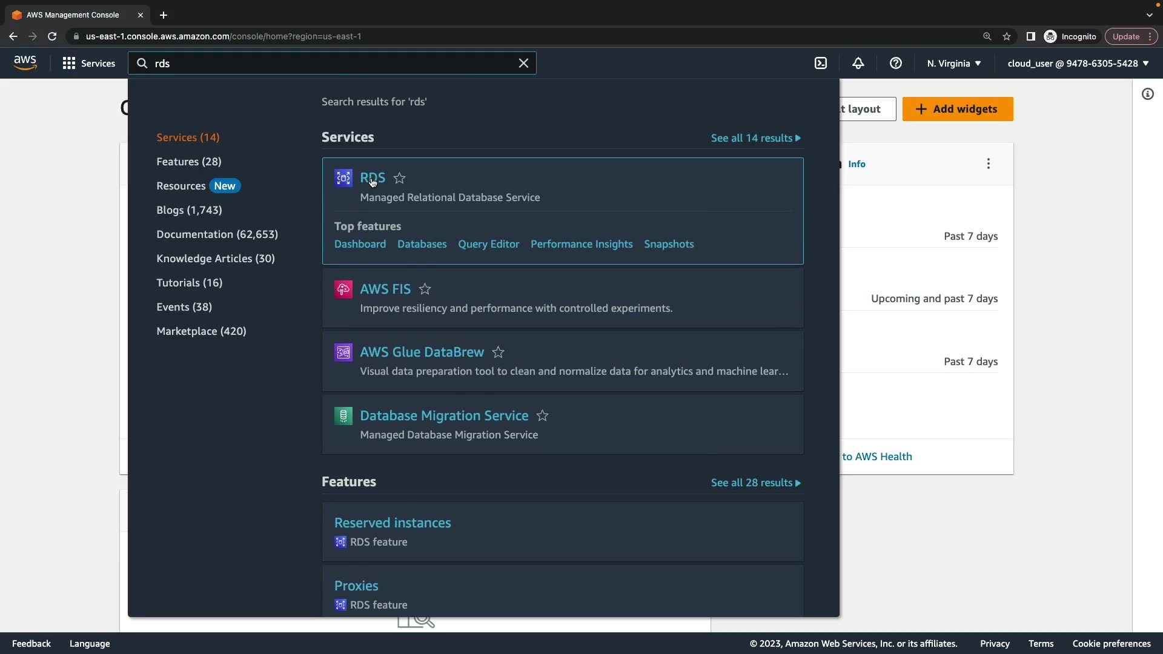Open the Query Editor feature link
This screenshot has height=654, width=1163.
click(x=488, y=244)
